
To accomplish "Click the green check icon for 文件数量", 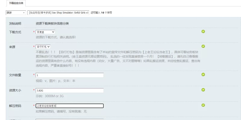I will tap(203, 74).
